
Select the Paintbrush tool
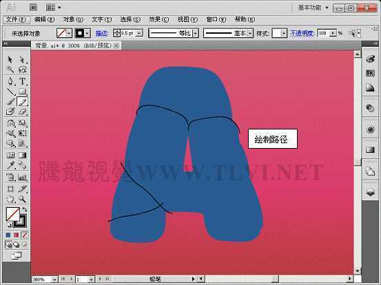[10, 101]
